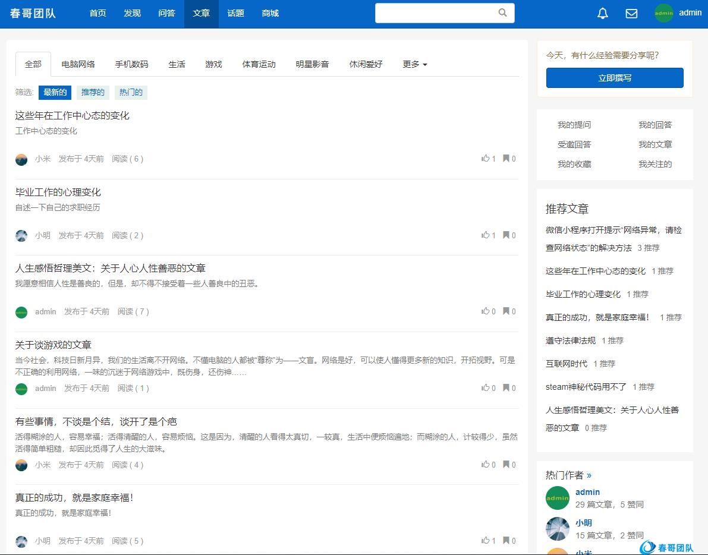Image resolution: width=708 pixels, height=555 pixels.
Task: Filter articles by 热门的
Action: 131,93
